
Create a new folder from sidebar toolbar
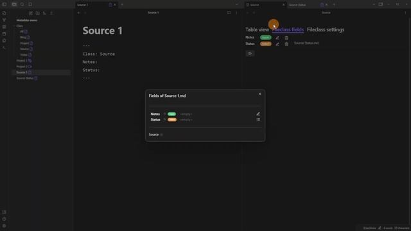37,13
